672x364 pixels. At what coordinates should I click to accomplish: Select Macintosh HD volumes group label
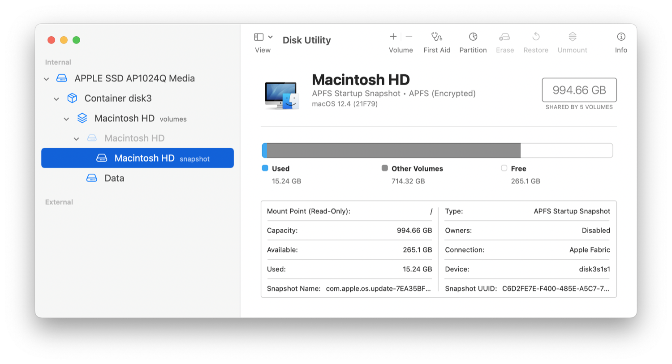pos(140,119)
